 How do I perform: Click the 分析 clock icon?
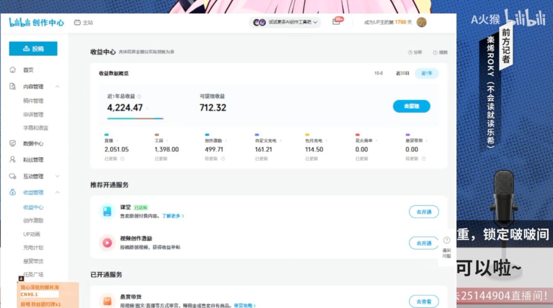[x=410, y=52]
